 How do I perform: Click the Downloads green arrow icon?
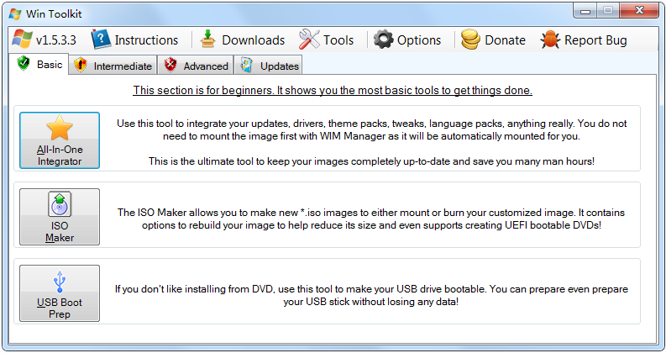(x=207, y=39)
